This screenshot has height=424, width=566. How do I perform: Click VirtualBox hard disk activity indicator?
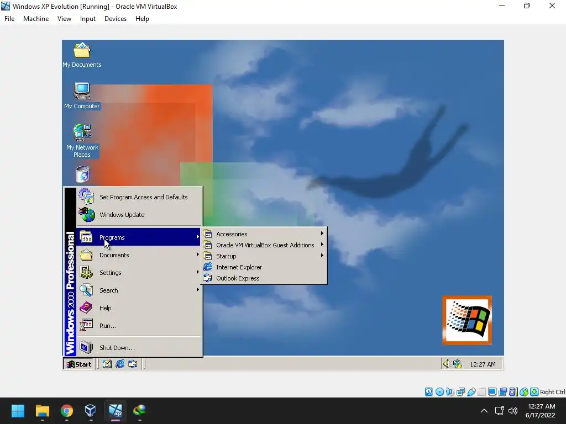click(428, 392)
